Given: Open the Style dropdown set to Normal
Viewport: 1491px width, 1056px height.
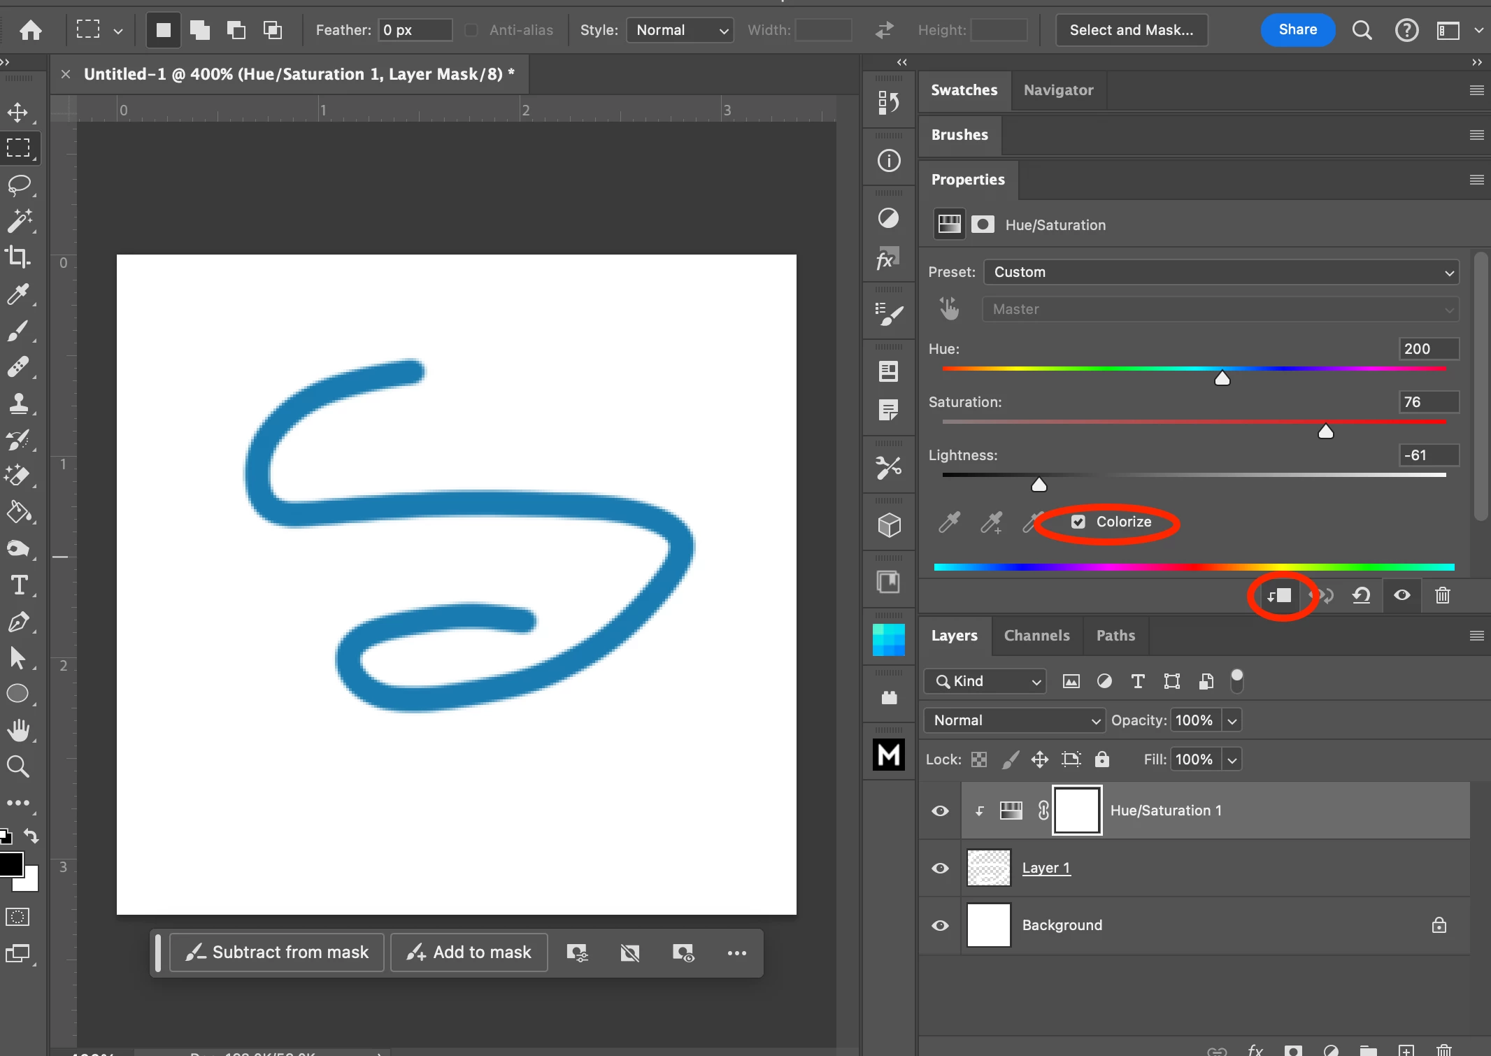Looking at the screenshot, I should 680,30.
